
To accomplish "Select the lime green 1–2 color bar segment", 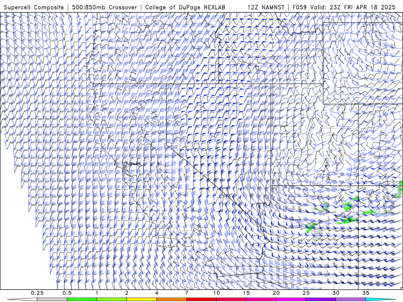I will click(112, 299).
